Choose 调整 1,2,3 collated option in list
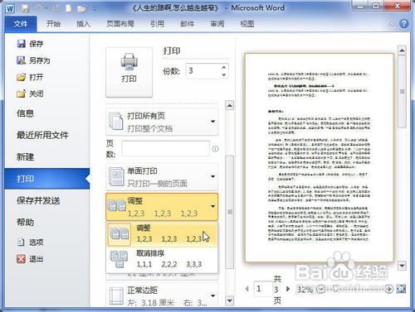The image size is (415, 312). tap(162, 234)
